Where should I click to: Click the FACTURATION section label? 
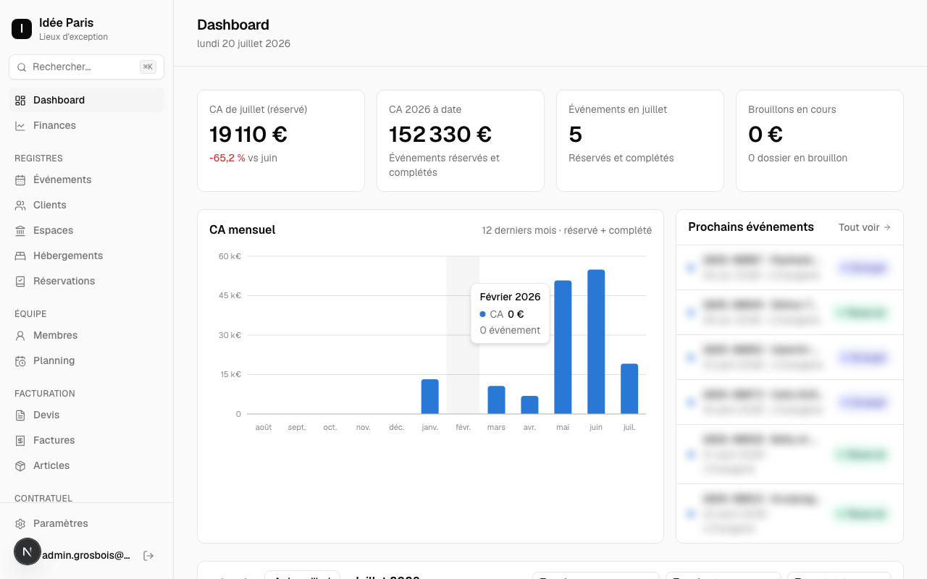(x=45, y=394)
